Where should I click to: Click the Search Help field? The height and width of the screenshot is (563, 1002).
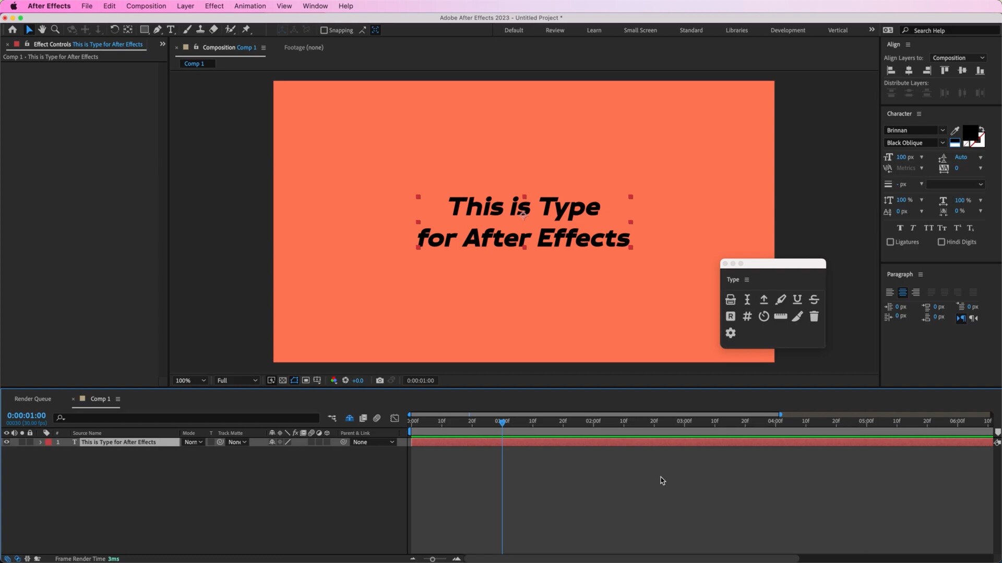click(950, 30)
